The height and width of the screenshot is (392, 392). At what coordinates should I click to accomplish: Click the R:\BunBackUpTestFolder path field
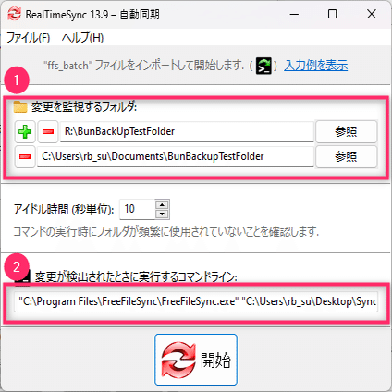[x=187, y=131]
